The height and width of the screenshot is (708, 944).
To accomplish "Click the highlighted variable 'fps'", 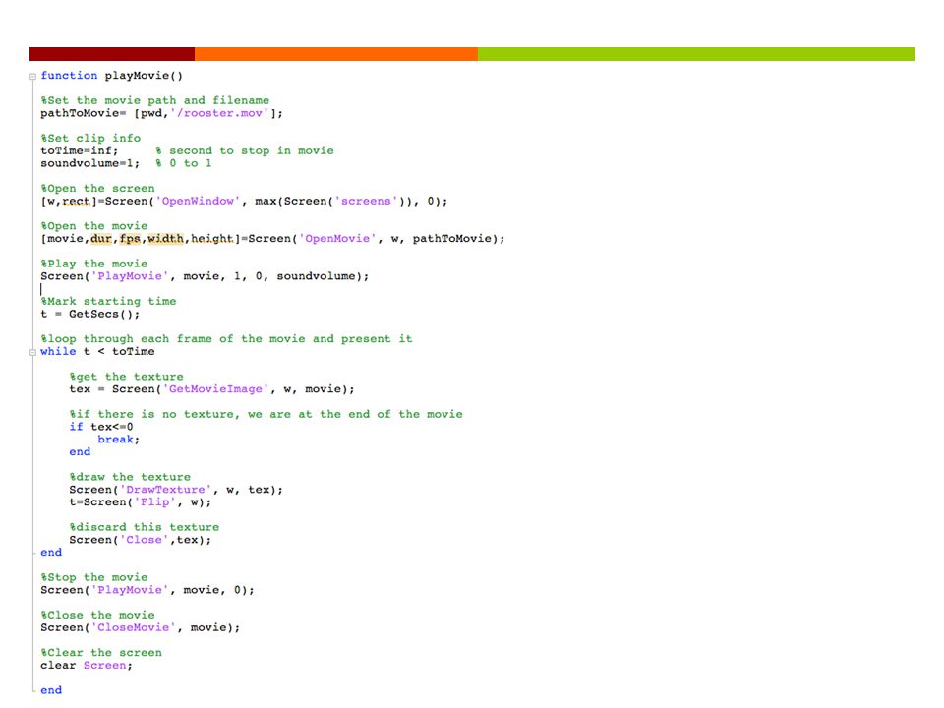I will [x=130, y=239].
